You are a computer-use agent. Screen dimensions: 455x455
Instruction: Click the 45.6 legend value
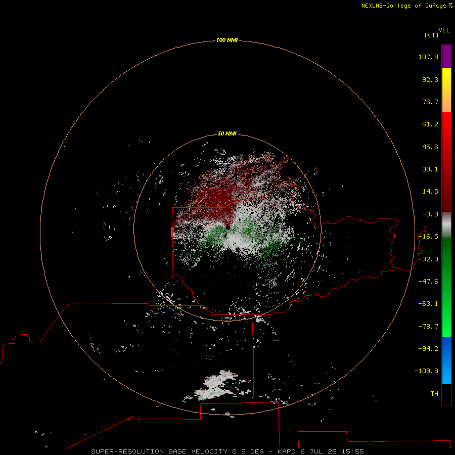coord(430,147)
